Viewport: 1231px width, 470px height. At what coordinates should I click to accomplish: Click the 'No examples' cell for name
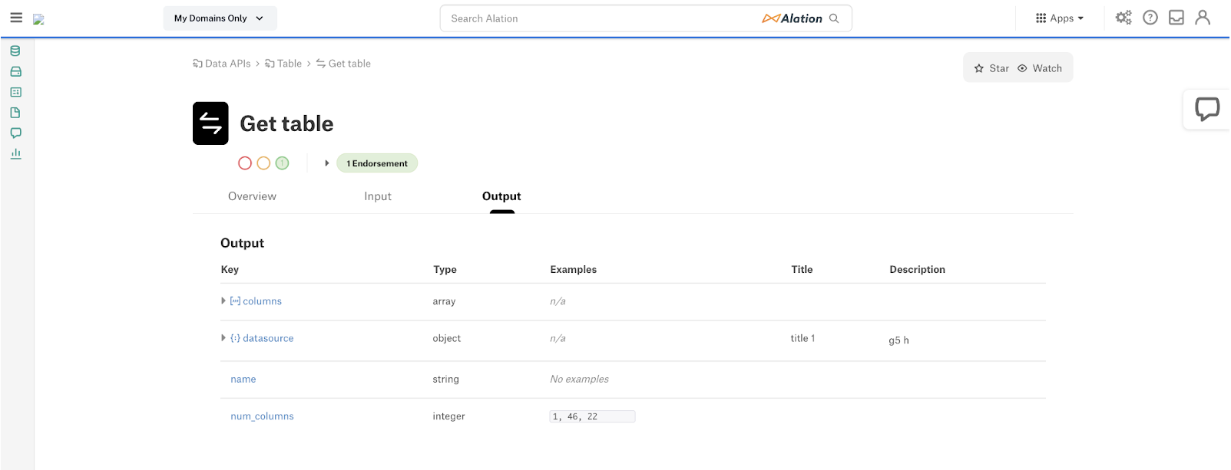click(579, 380)
